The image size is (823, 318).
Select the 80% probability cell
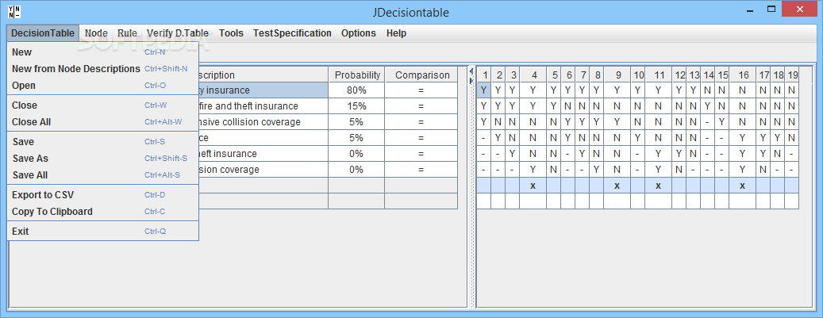point(357,90)
